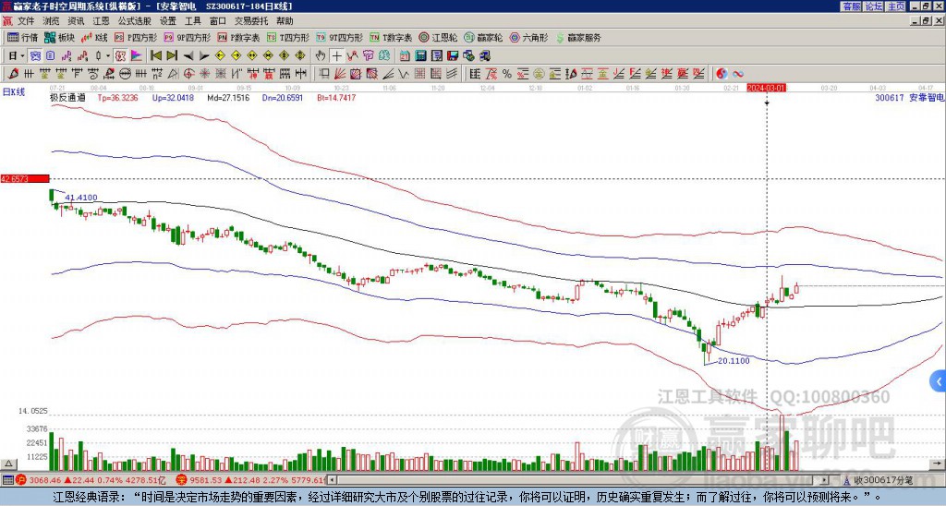The width and height of the screenshot is (946, 506).
Task: Click the horizontal scrollbar right arrow
Action: point(825,480)
